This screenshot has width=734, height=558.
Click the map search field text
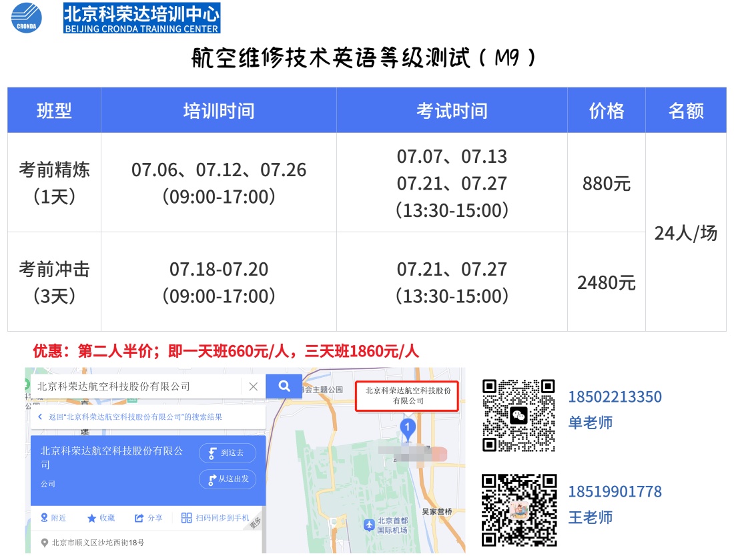pyautogui.click(x=113, y=386)
